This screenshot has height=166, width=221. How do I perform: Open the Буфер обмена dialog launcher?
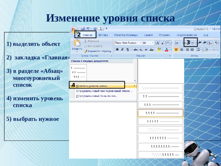coord(111,56)
